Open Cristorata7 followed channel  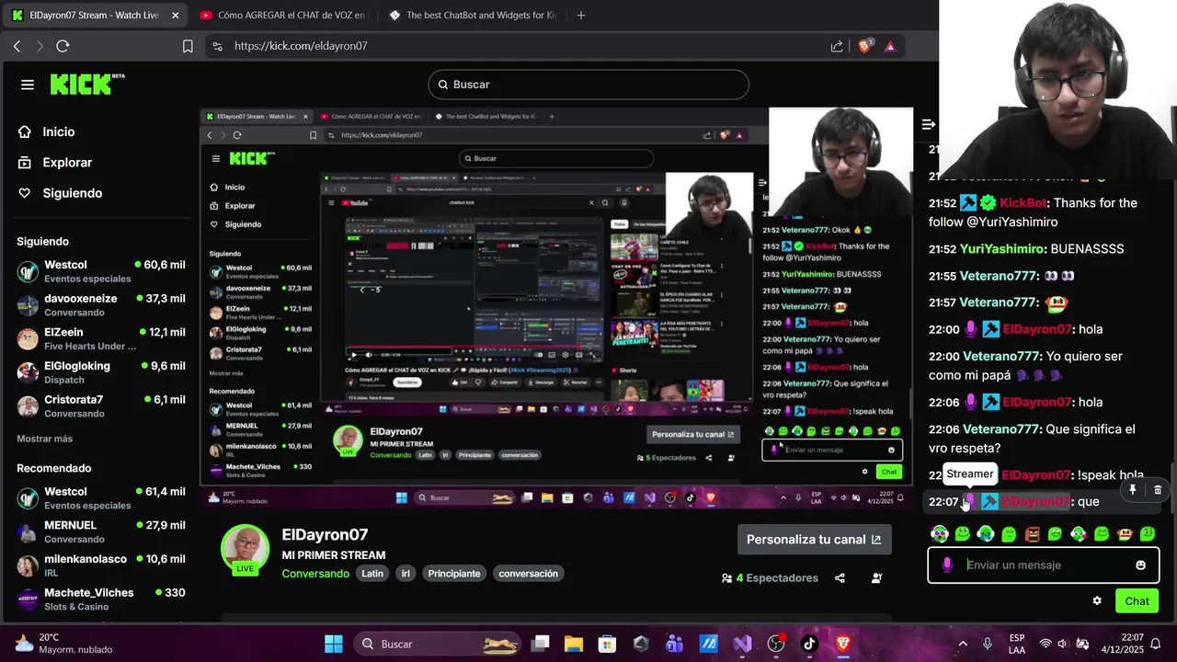click(x=101, y=405)
